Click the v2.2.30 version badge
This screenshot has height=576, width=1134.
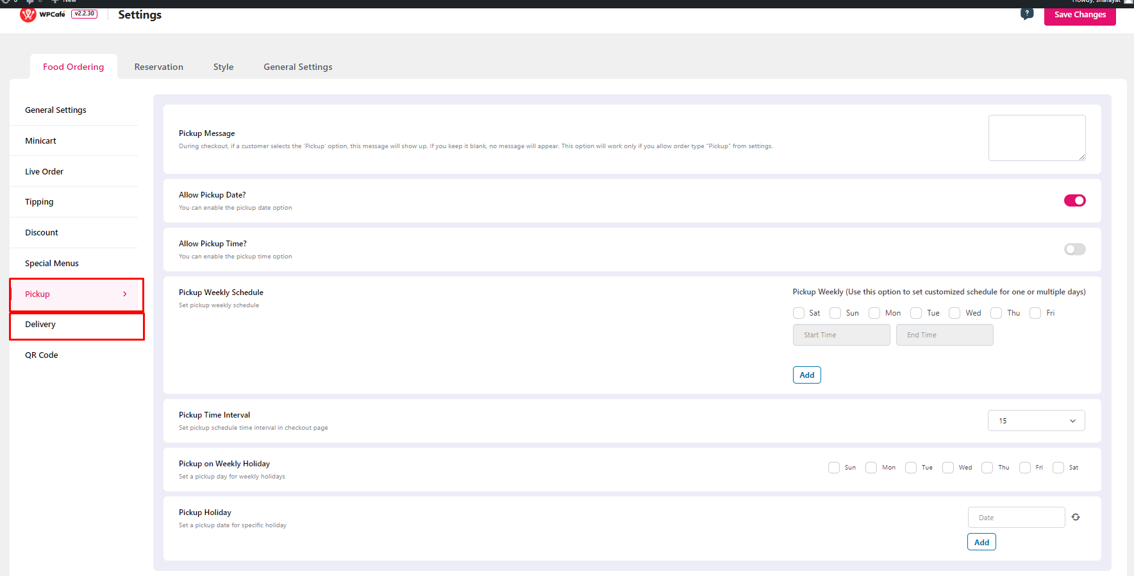(85, 13)
